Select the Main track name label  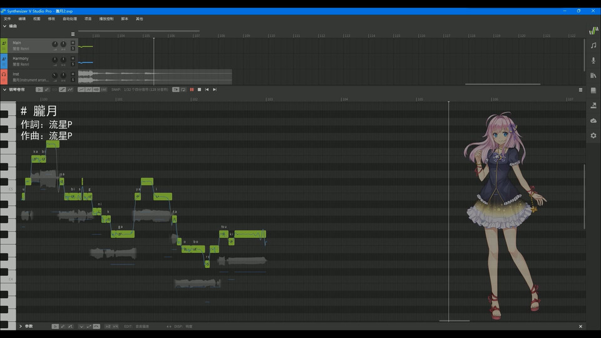17,43
